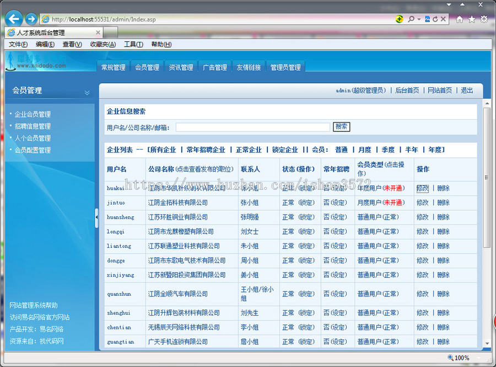Viewport: 496px width, 367px height.
Task: Filter members by 半年
Action: click(412, 150)
